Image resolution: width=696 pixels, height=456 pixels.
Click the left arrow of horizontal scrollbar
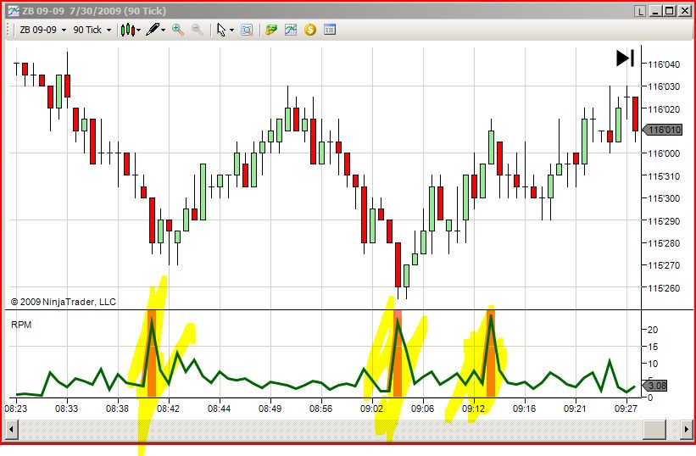click(x=12, y=429)
